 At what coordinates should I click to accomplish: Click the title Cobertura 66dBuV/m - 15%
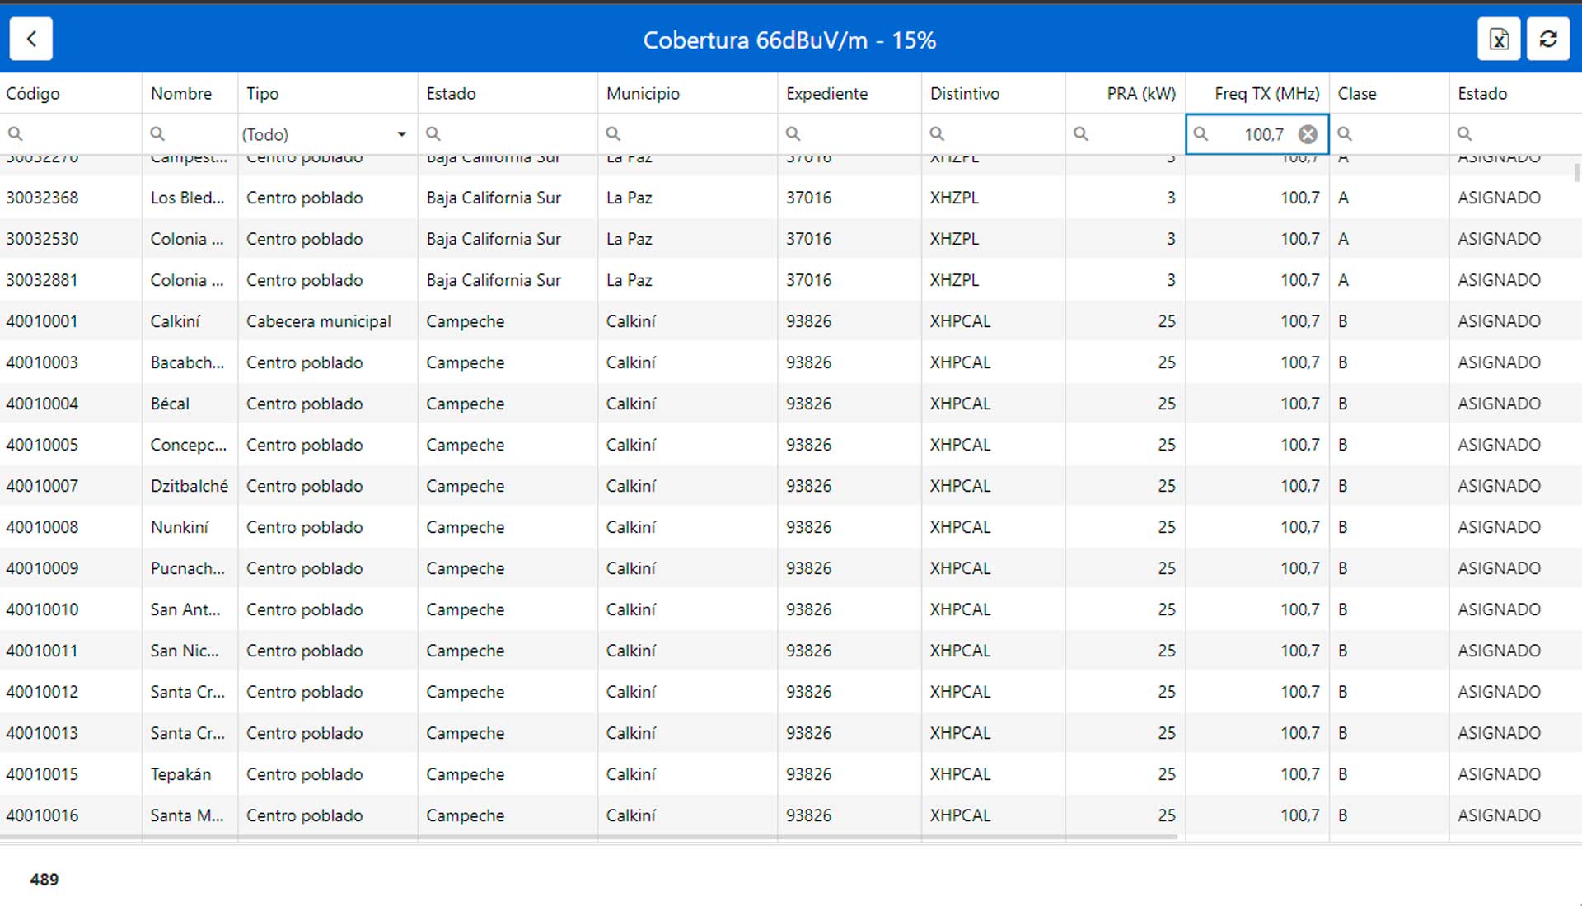(789, 40)
